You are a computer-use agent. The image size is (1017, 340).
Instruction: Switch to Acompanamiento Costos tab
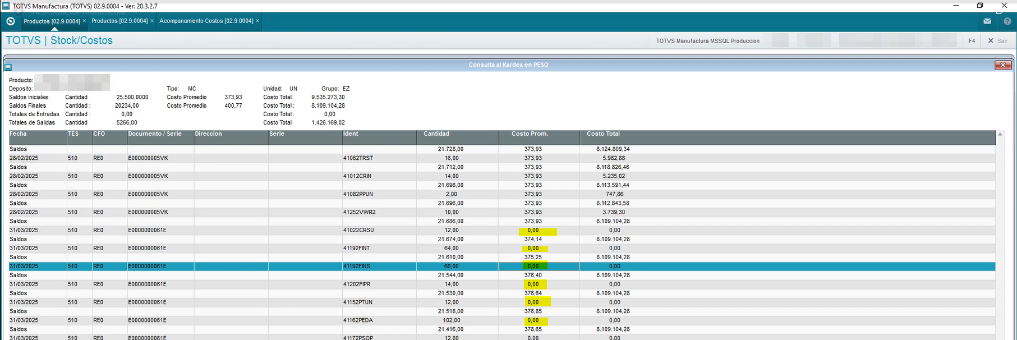(206, 21)
